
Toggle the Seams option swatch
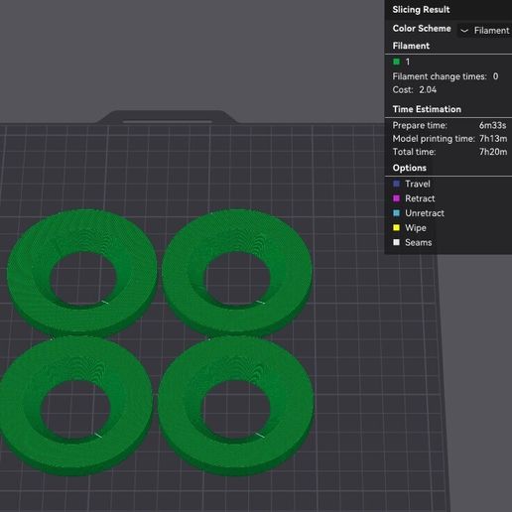pos(396,242)
